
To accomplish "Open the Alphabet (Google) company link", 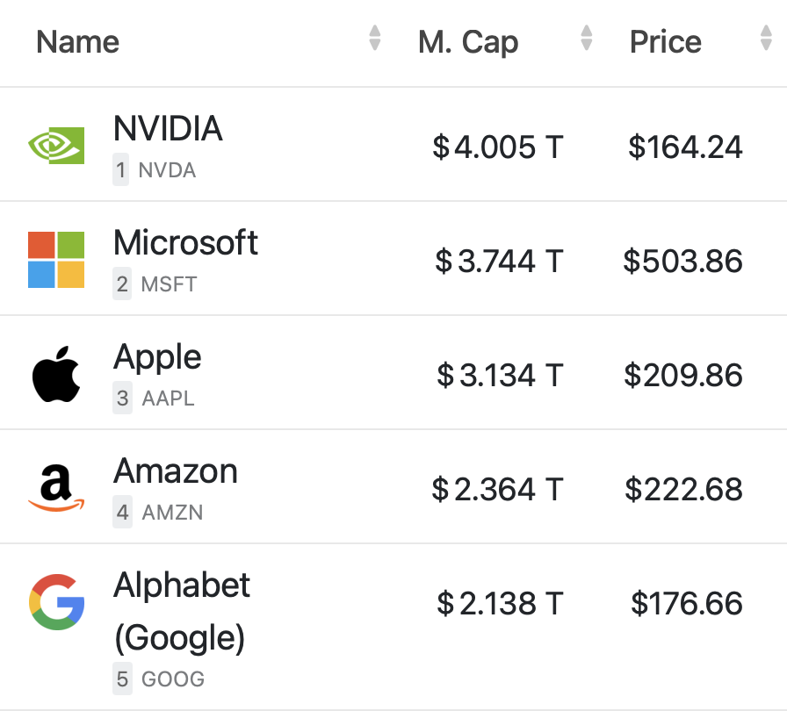I will (181, 611).
